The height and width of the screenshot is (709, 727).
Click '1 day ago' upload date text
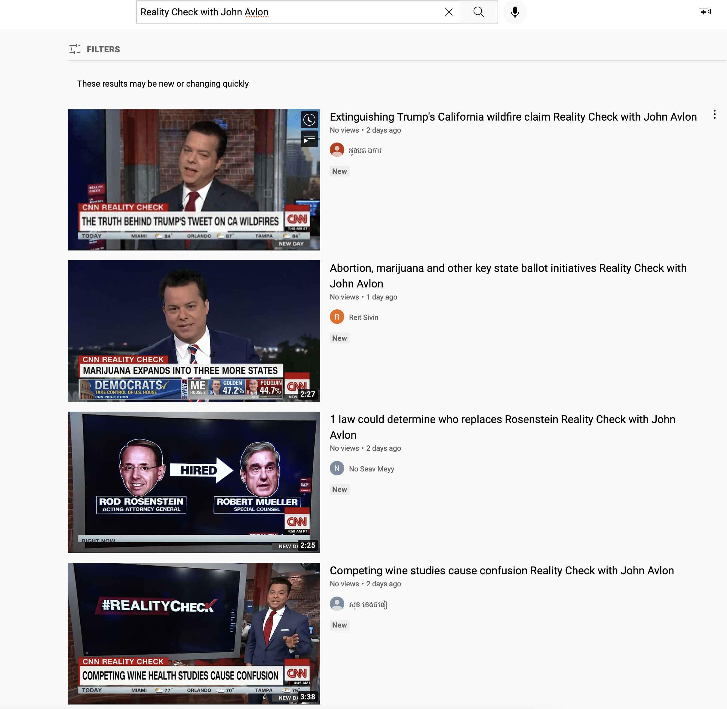tap(382, 297)
